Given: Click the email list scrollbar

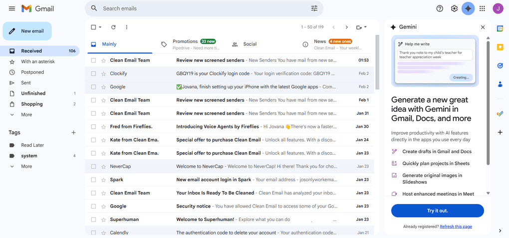Looking at the screenshot, I should (x=377, y=62).
